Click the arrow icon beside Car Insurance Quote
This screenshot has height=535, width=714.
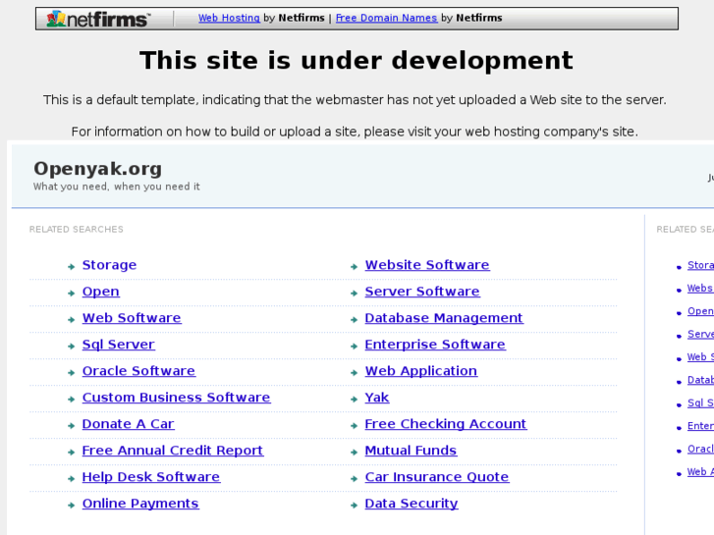pos(354,478)
